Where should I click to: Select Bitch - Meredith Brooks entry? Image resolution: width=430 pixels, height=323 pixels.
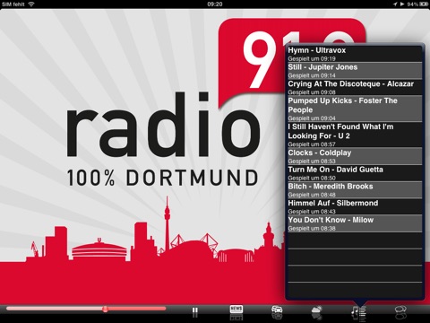(355, 190)
